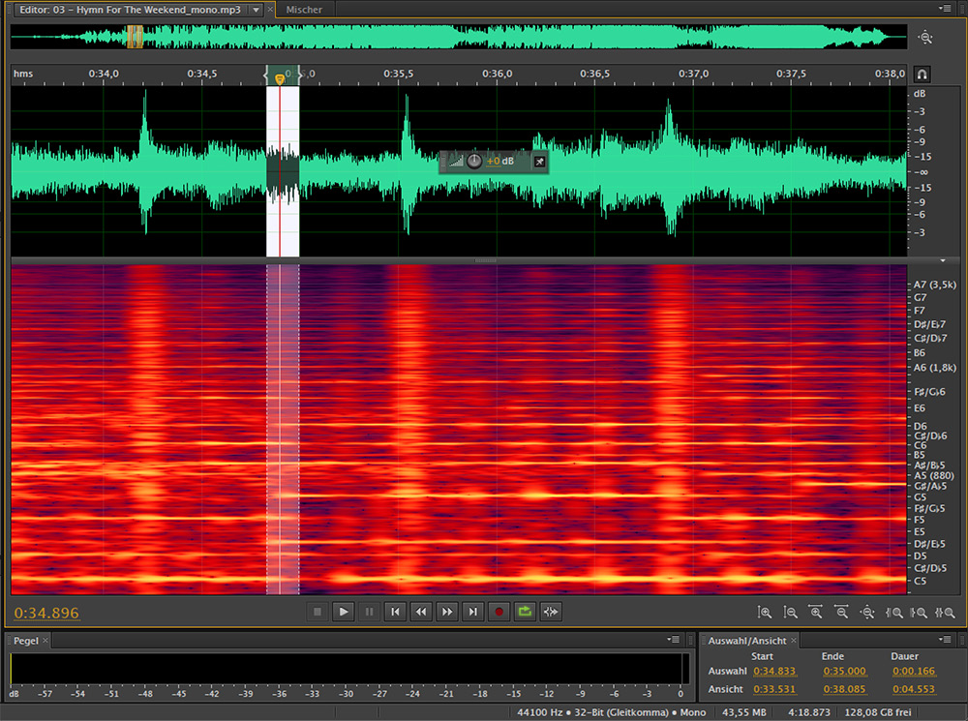Image resolution: width=968 pixels, height=721 pixels.
Task: Select the Pegel panel tab
Action: tap(26, 641)
